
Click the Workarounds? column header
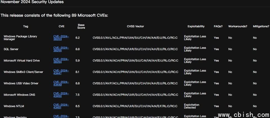click(238, 26)
